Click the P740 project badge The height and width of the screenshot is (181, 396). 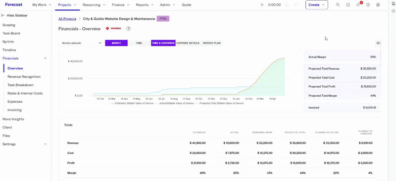coord(163,19)
